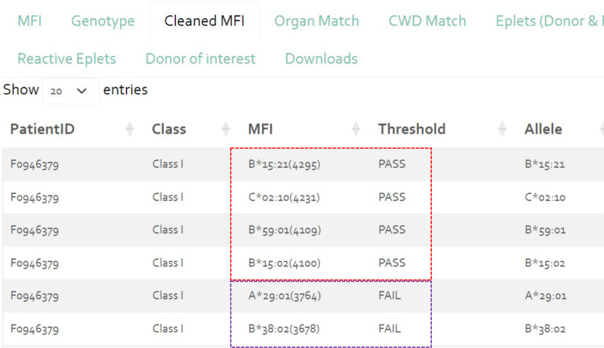Click the Allele column header

543,129
